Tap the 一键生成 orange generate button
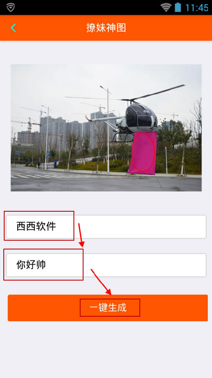This screenshot has width=212, height=378. pos(108,308)
